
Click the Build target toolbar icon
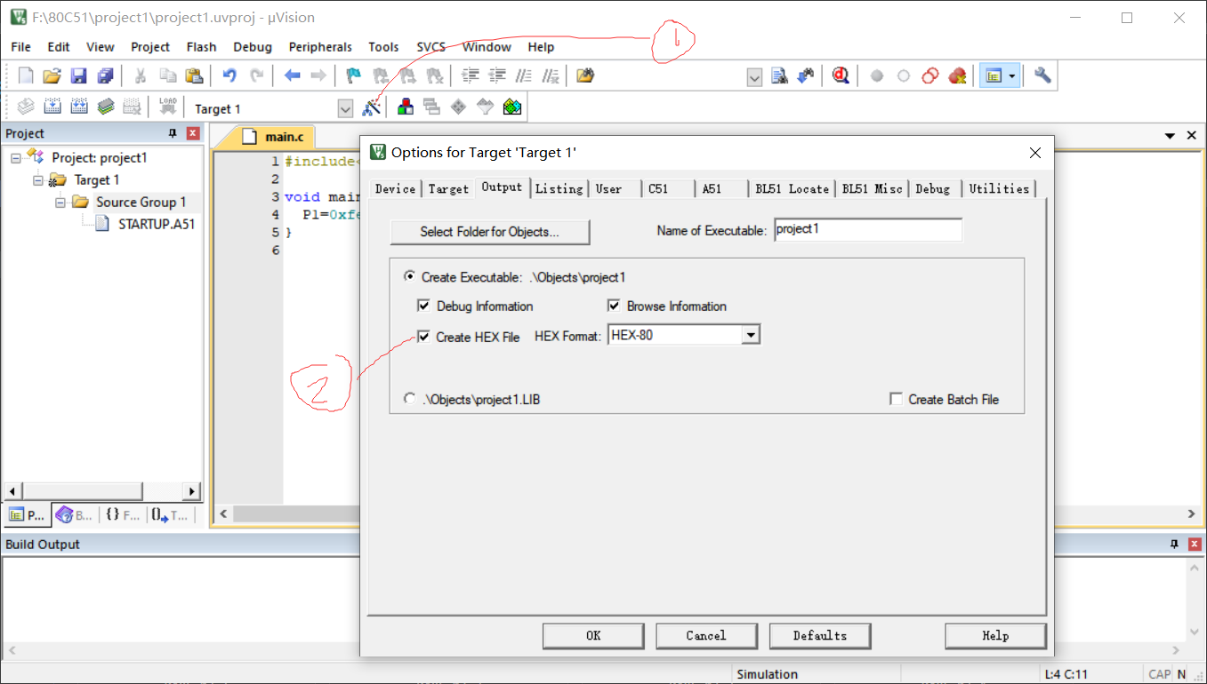(x=52, y=107)
